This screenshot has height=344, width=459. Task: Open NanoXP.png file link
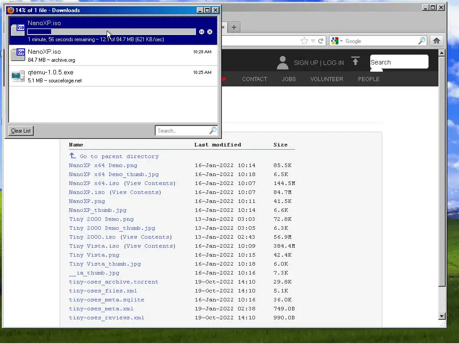pyautogui.click(x=87, y=201)
